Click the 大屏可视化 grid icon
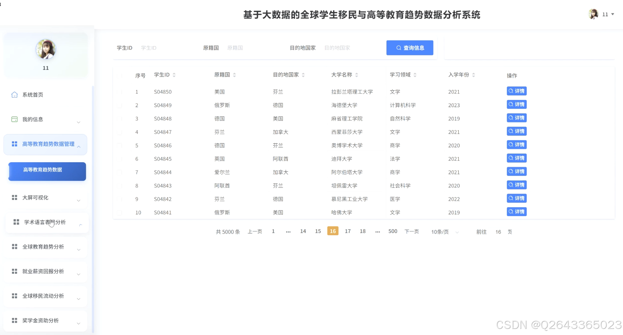Image resolution: width=623 pixels, height=335 pixels. point(14,197)
